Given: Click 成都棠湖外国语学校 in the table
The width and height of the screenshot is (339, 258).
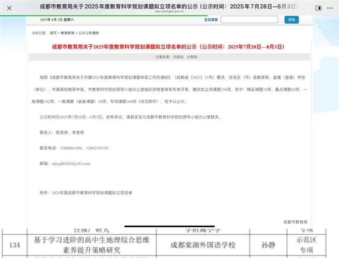Looking at the screenshot, I should (x=202, y=245).
